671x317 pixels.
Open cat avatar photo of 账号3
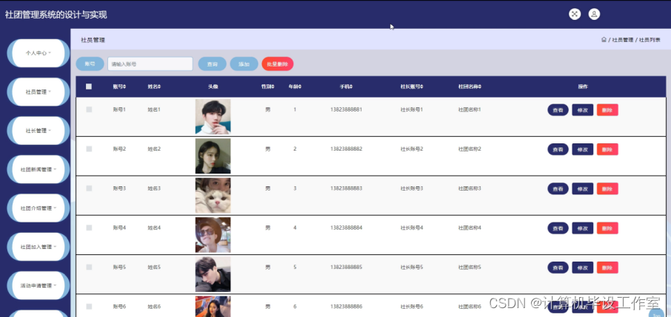pyautogui.click(x=213, y=195)
